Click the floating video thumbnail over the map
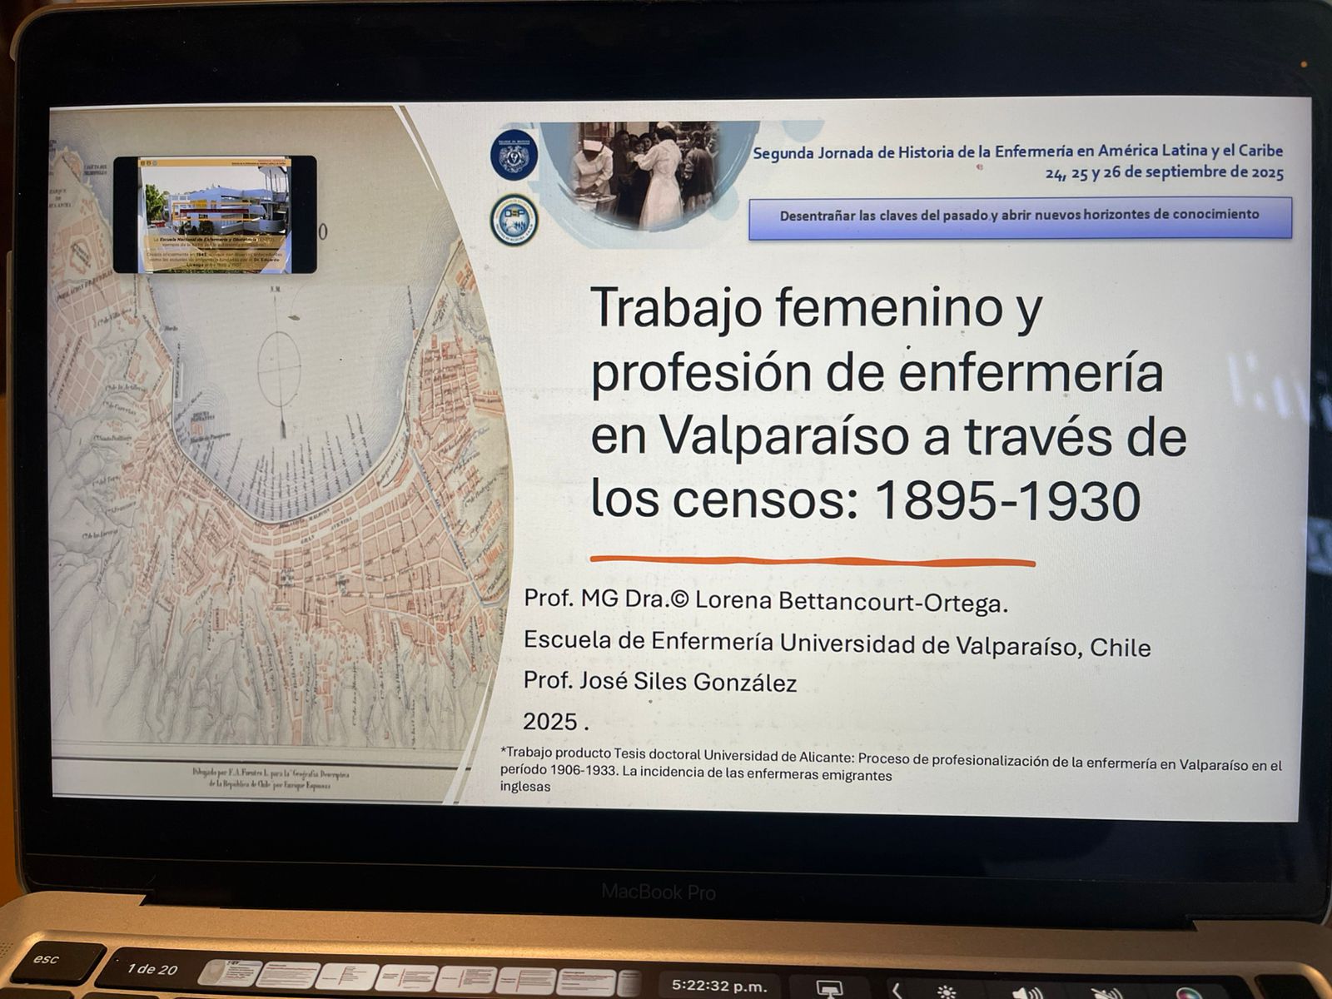The image size is (1332, 999). click(215, 214)
